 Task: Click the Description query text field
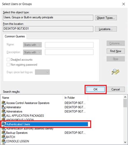pyautogui.click(x=69, y=52)
